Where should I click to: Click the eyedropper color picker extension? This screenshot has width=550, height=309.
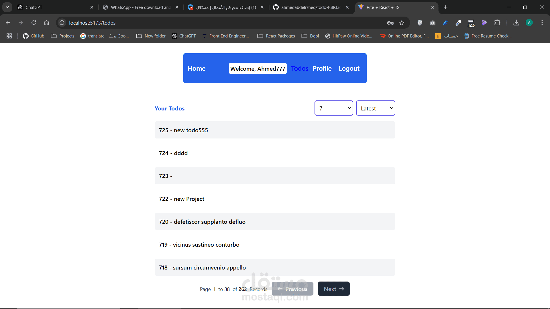pyautogui.click(x=458, y=23)
